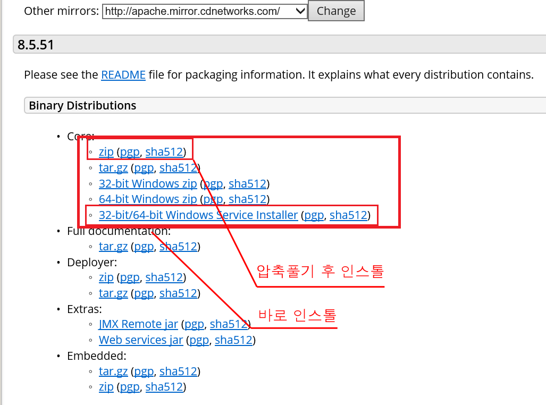Open pgp for Web services jar
The image size is (546, 405).
pos(199,340)
